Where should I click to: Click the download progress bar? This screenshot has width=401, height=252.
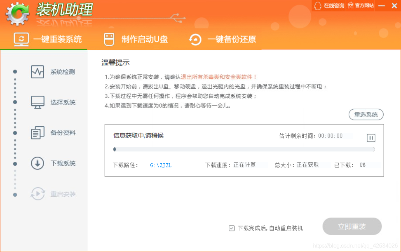[244, 149]
